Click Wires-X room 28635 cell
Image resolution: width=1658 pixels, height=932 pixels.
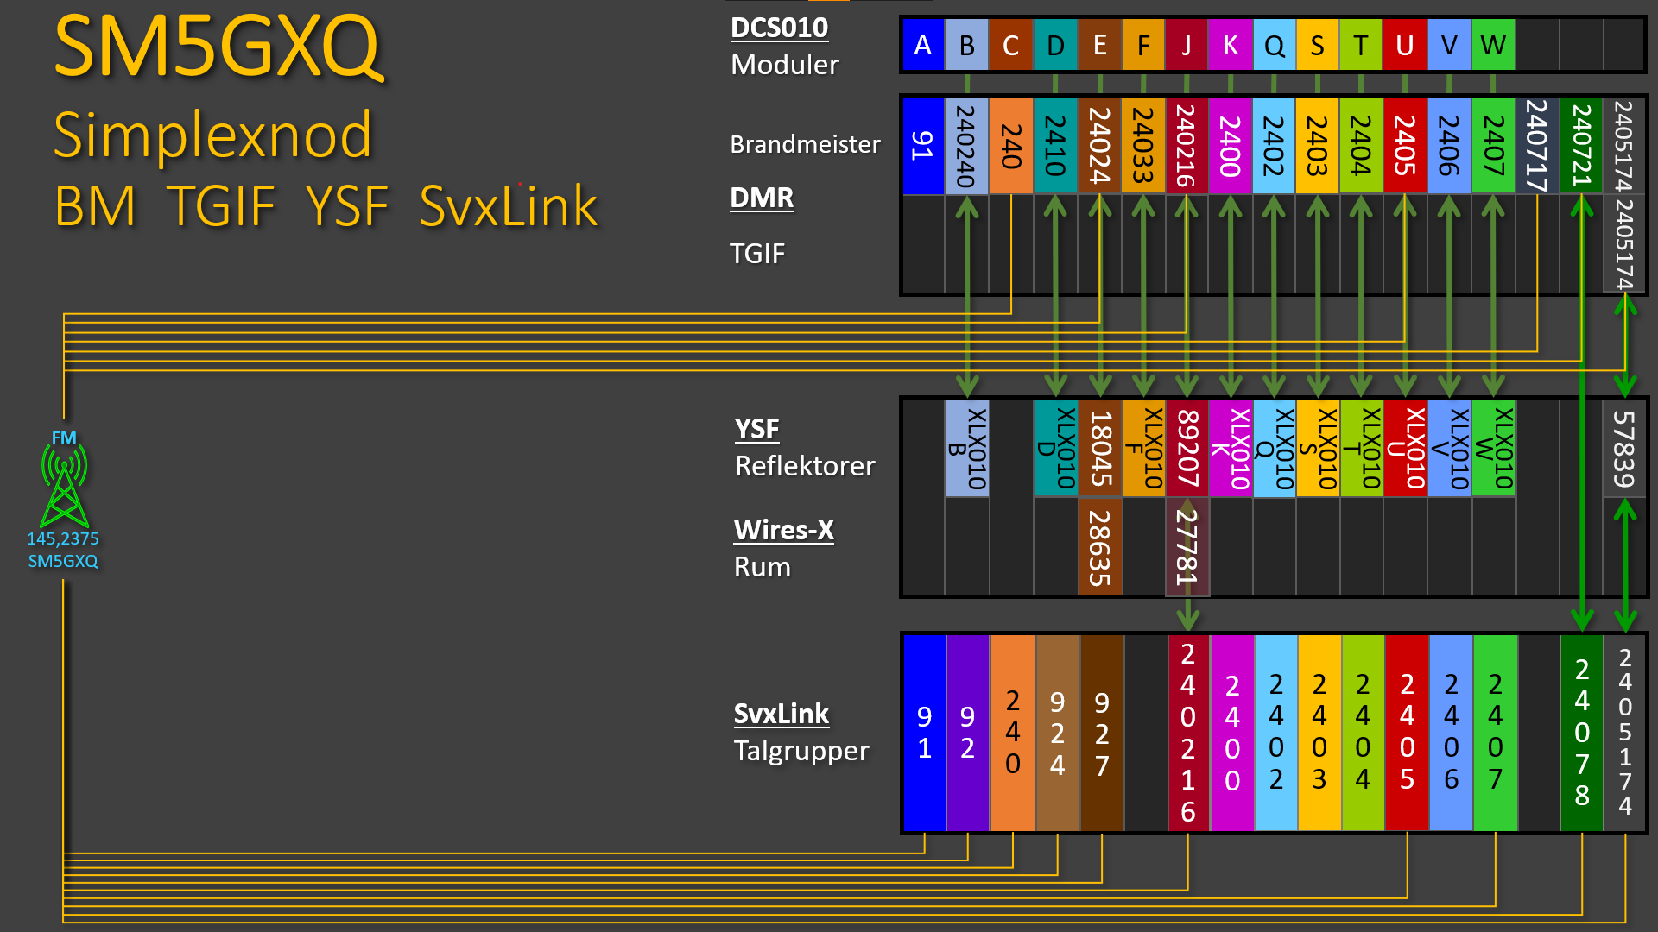click(x=1099, y=546)
